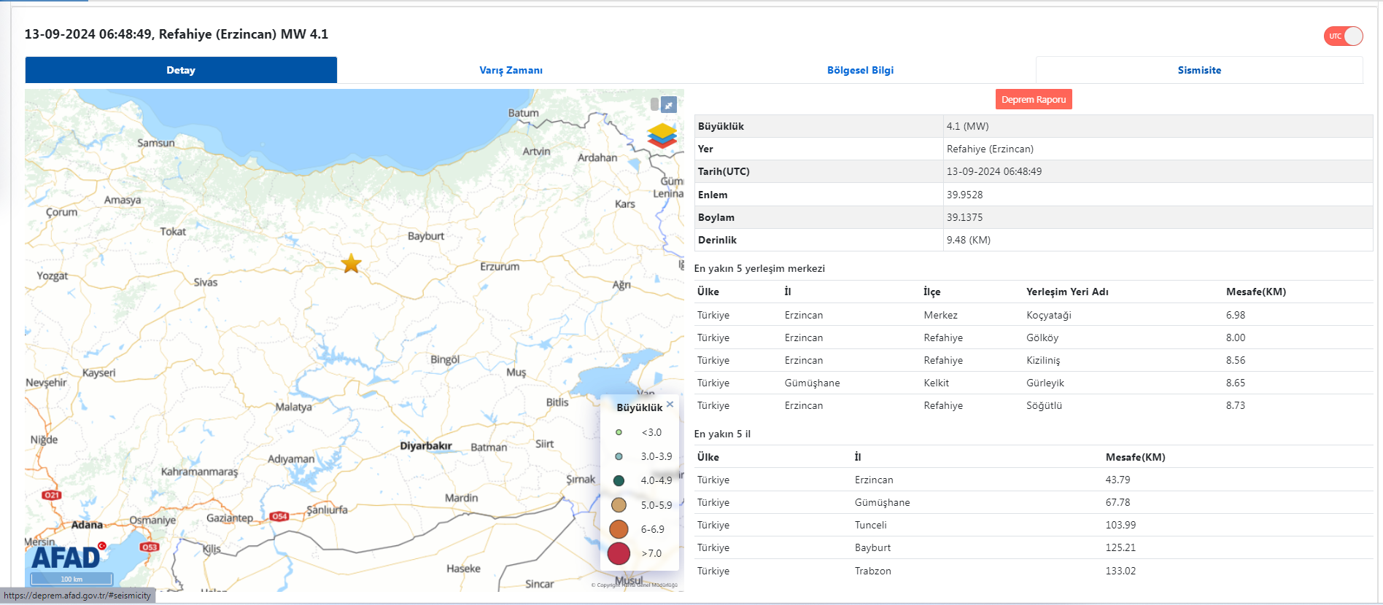Viewport: 1383px width, 605px height.
Task: Click the earthquake epicenter star marker
Action: [x=352, y=263]
